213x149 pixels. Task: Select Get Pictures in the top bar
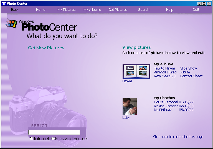tap(118, 10)
